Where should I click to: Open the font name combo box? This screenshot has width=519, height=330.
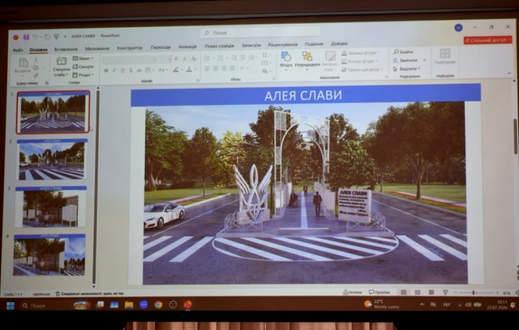[129, 60]
